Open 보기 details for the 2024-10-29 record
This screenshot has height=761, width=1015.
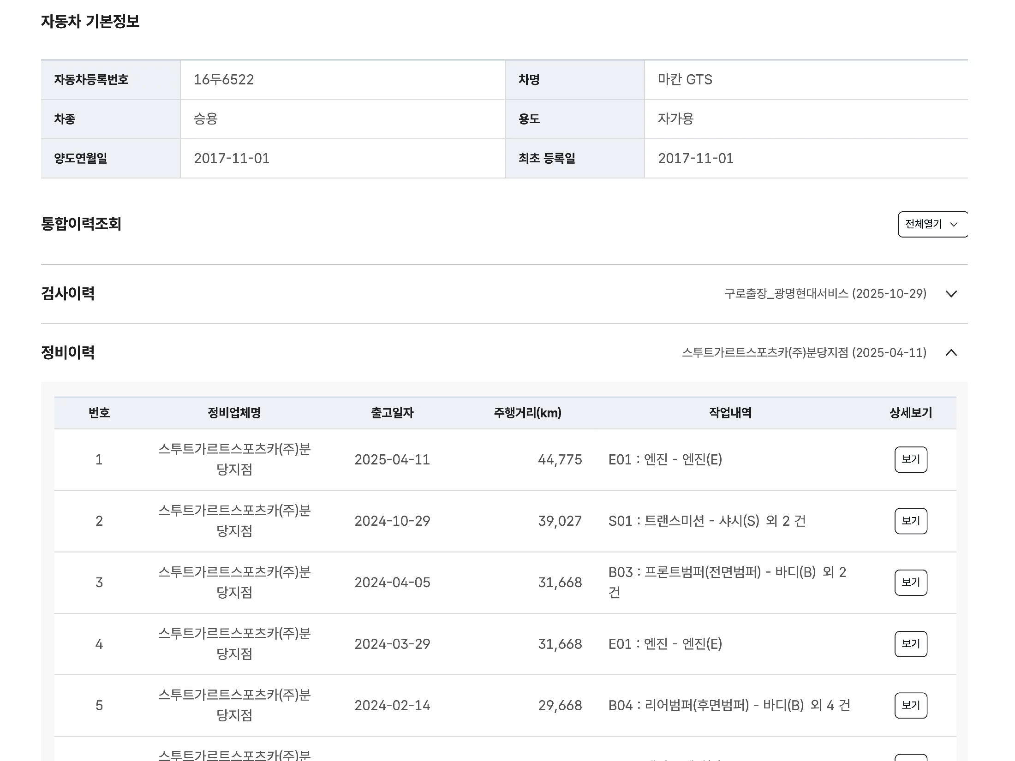pos(910,521)
